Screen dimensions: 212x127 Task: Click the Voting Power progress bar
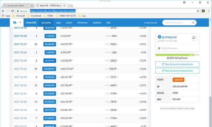(177, 55)
